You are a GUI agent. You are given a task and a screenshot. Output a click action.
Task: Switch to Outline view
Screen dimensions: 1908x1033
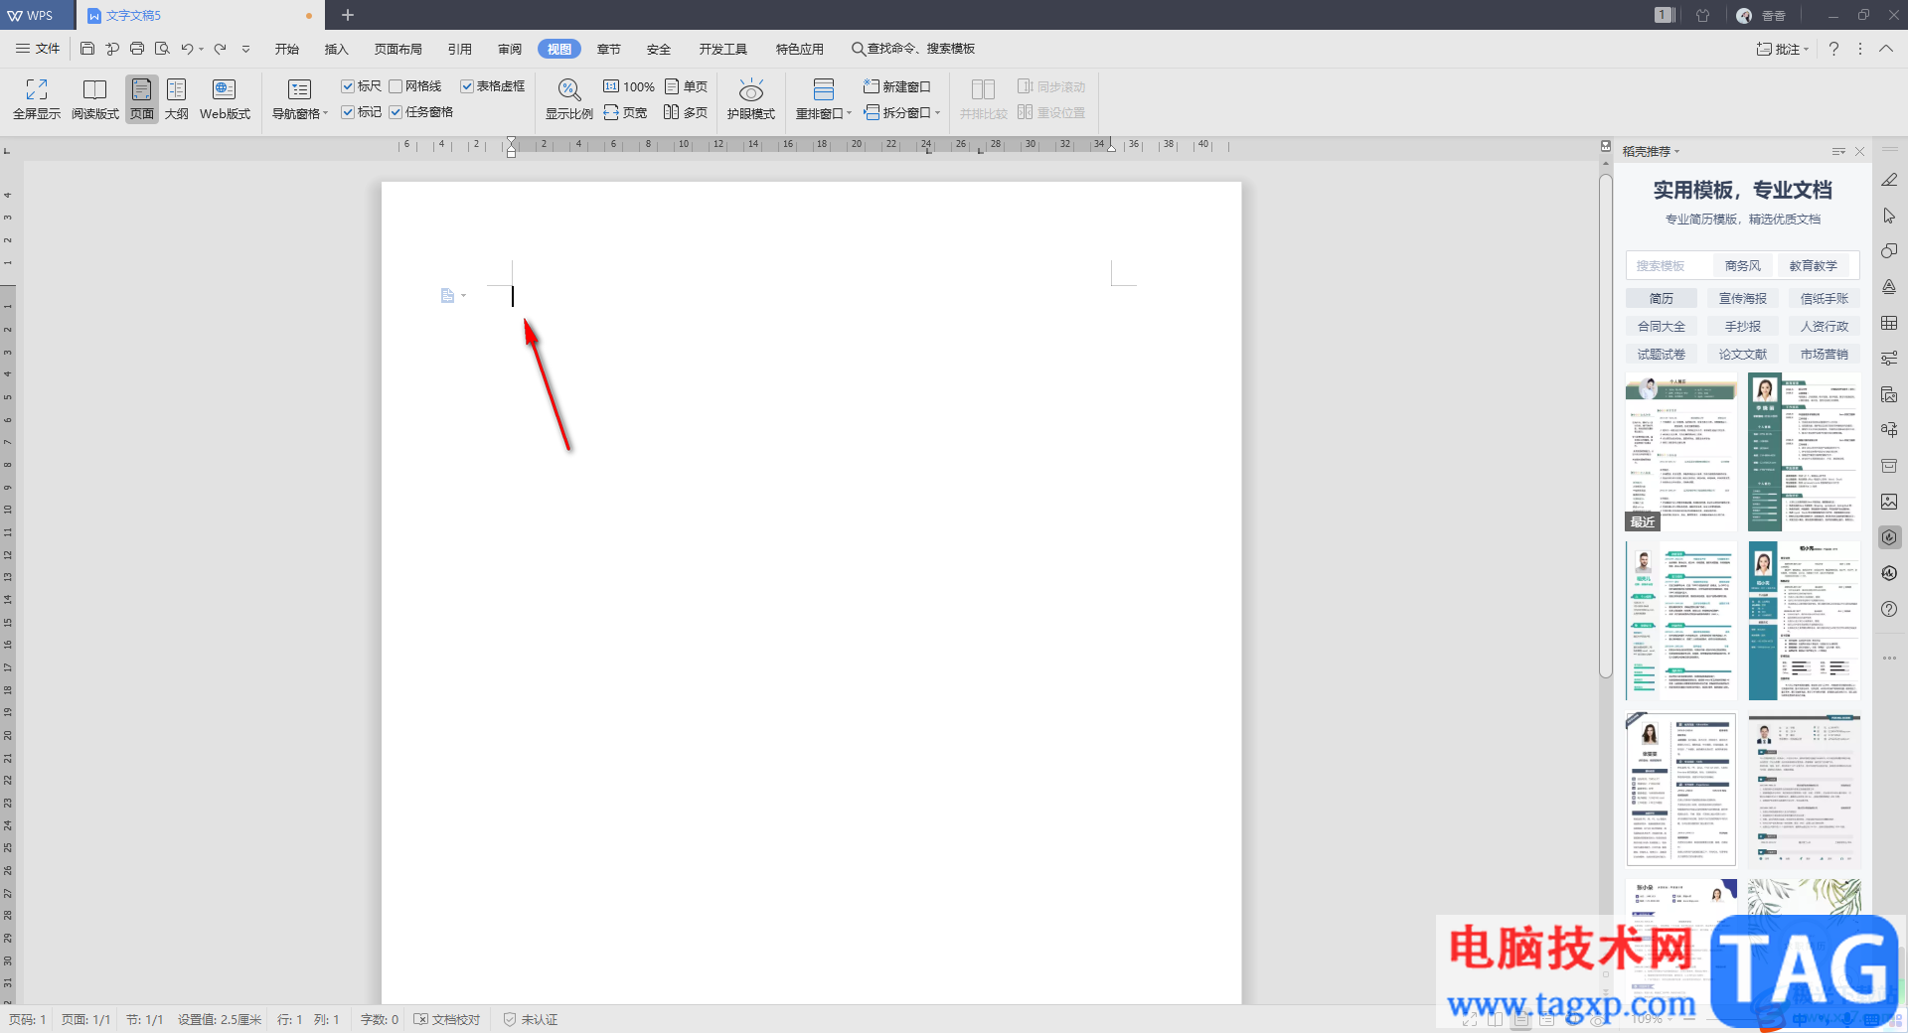177,99
